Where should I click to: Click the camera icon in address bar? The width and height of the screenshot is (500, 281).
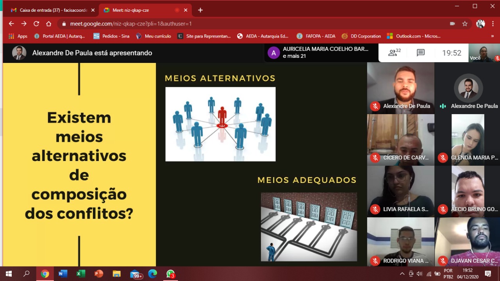[x=452, y=24]
